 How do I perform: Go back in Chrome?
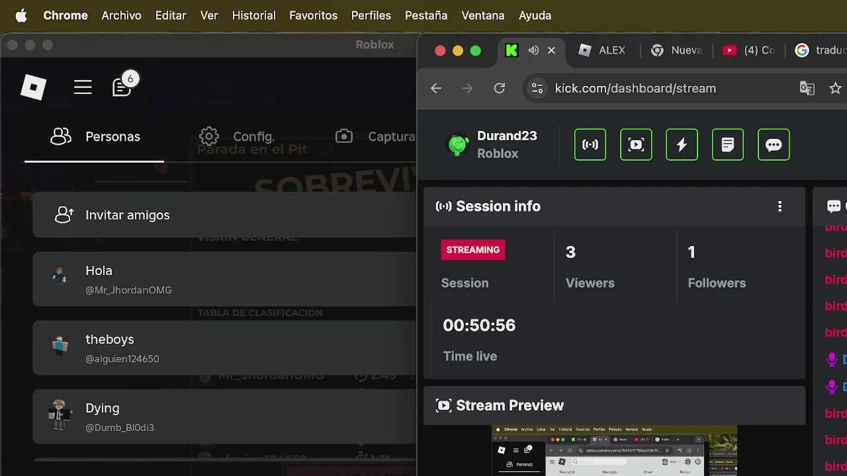click(435, 88)
